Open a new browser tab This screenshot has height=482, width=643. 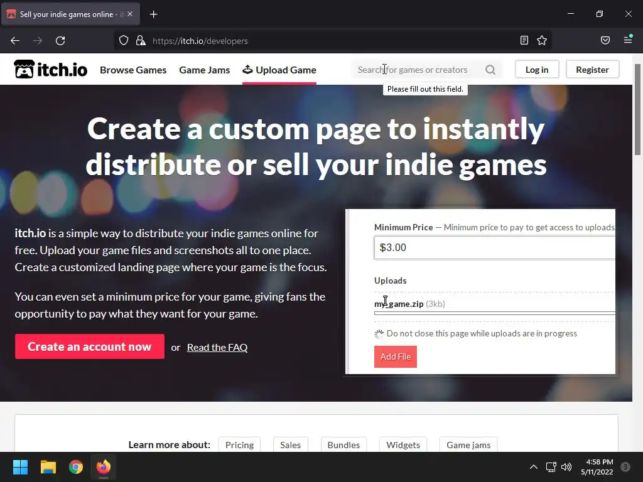[153, 14]
